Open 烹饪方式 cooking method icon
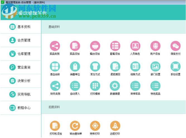 click(95, 66)
